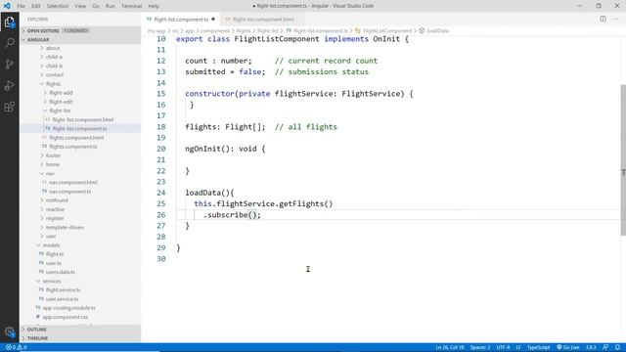626x352 pixels.
Task: Click the VS Code logo icon
Action: [x=7, y=6]
